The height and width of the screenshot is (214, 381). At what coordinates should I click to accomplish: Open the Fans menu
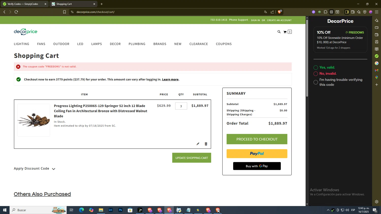tap(41, 44)
